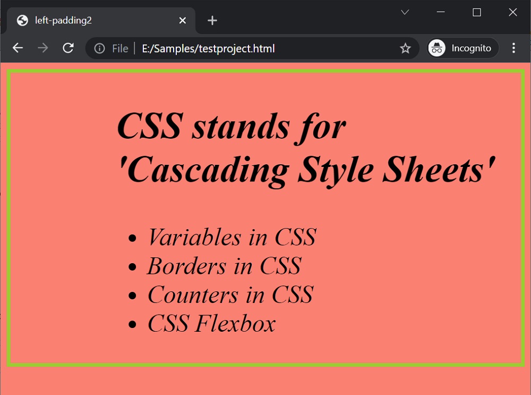Click the Incognito profile icon

click(436, 48)
